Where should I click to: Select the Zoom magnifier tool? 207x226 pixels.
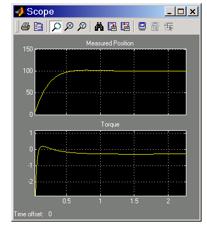(56, 26)
